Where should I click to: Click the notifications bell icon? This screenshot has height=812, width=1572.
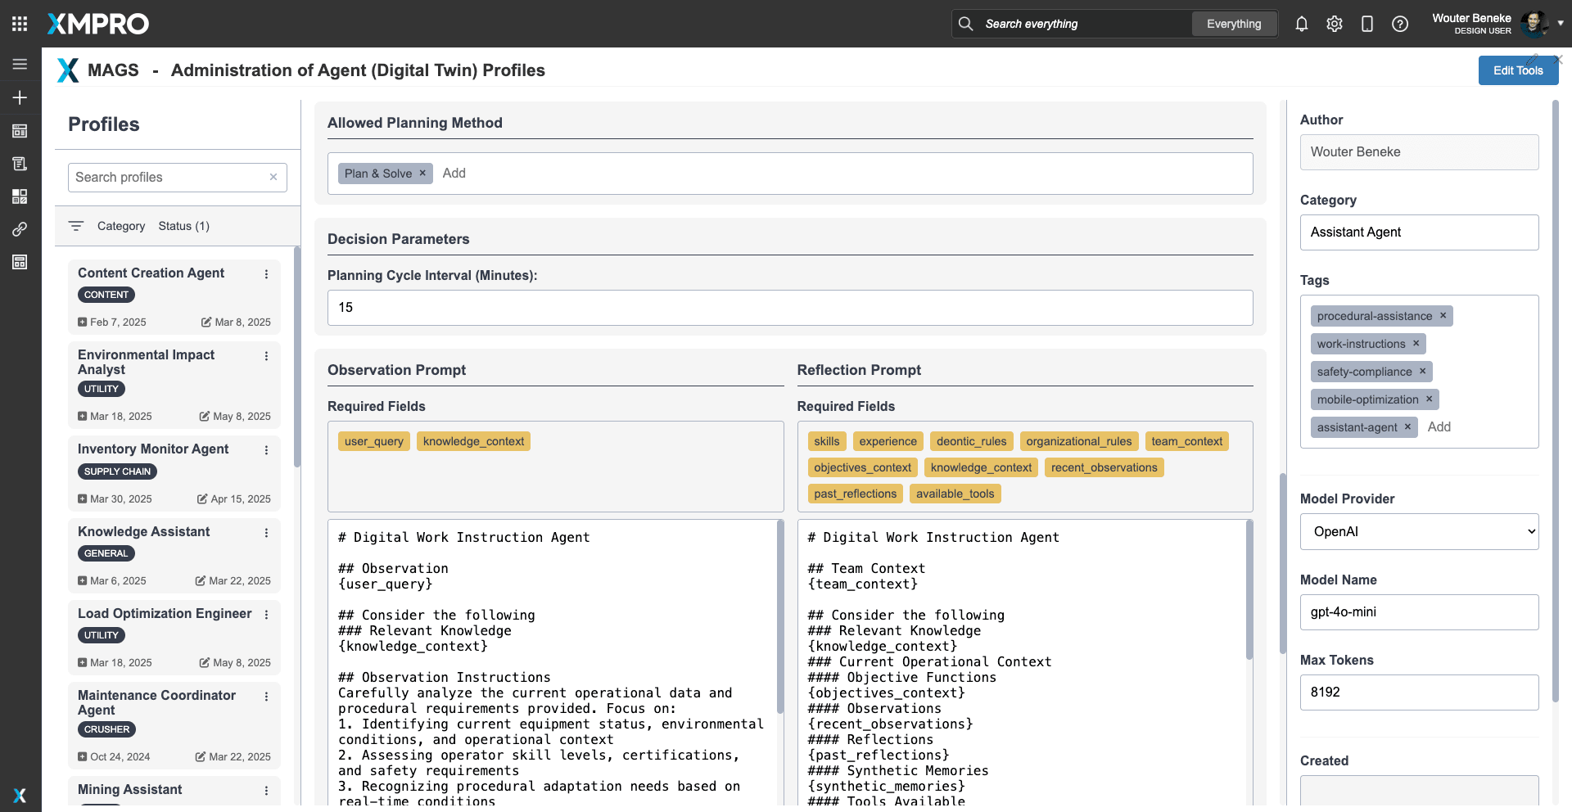click(x=1302, y=24)
